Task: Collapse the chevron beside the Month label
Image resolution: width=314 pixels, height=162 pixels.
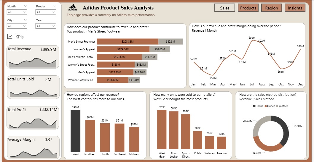Action: (25, 6)
